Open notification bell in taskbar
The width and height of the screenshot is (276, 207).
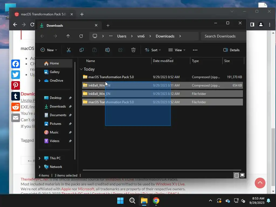tap(269, 201)
